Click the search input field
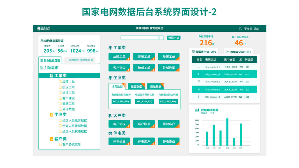 coord(142,38)
